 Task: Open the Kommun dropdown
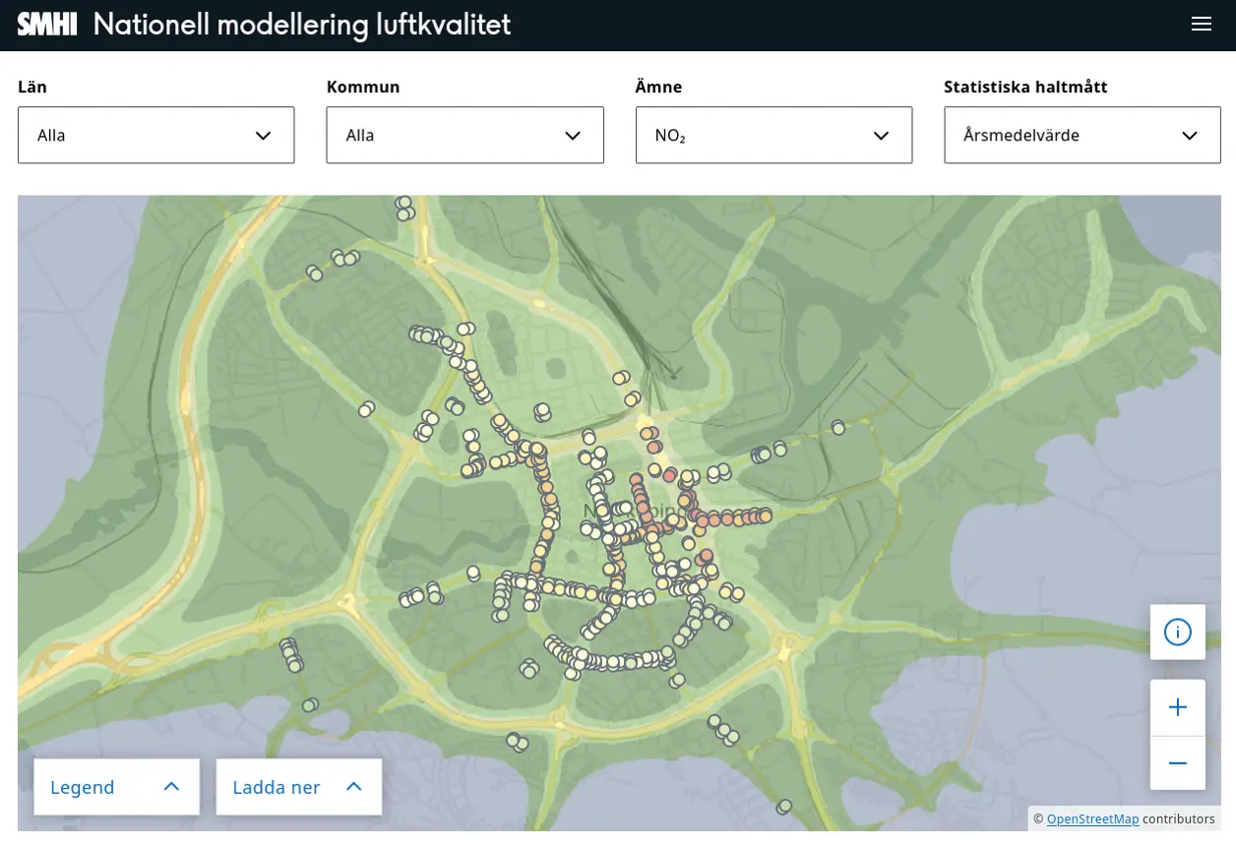[464, 135]
